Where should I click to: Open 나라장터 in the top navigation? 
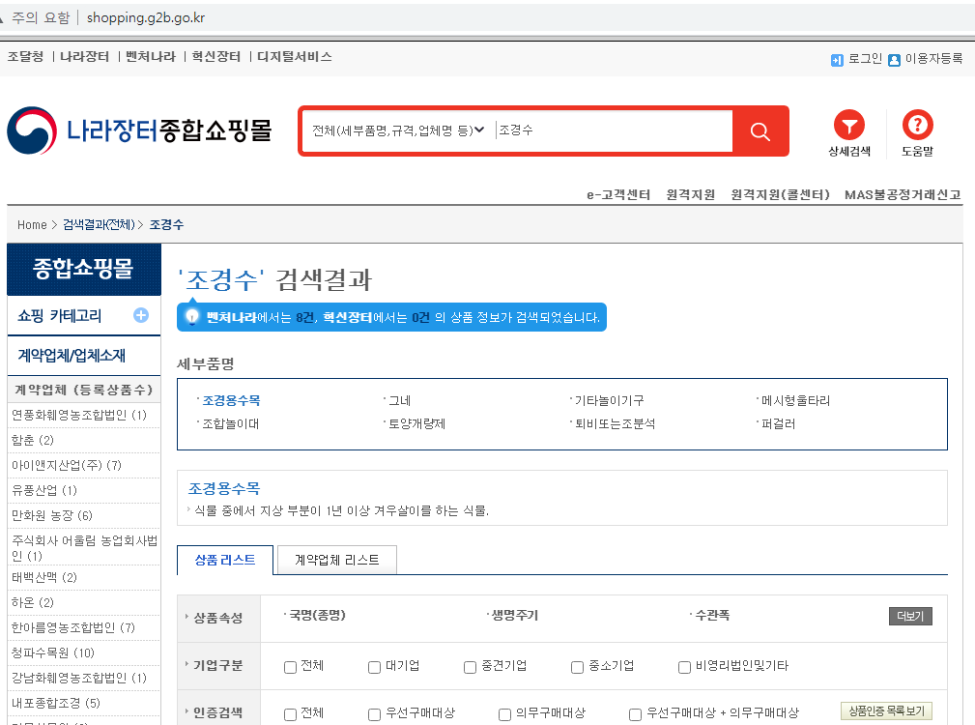pyautogui.click(x=85, y=57)
